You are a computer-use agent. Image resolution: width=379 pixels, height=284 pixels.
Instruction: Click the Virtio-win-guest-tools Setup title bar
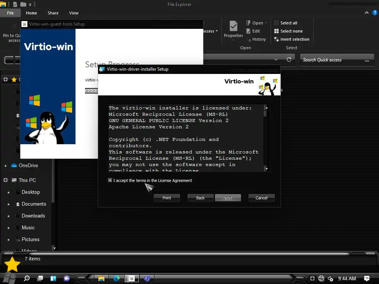tap(112, 24)
